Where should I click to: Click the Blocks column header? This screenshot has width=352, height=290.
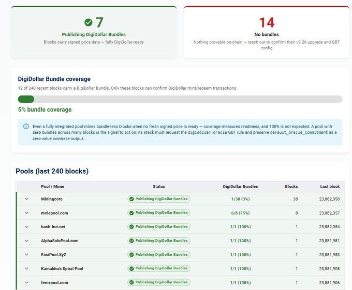[x=291, y=187]
